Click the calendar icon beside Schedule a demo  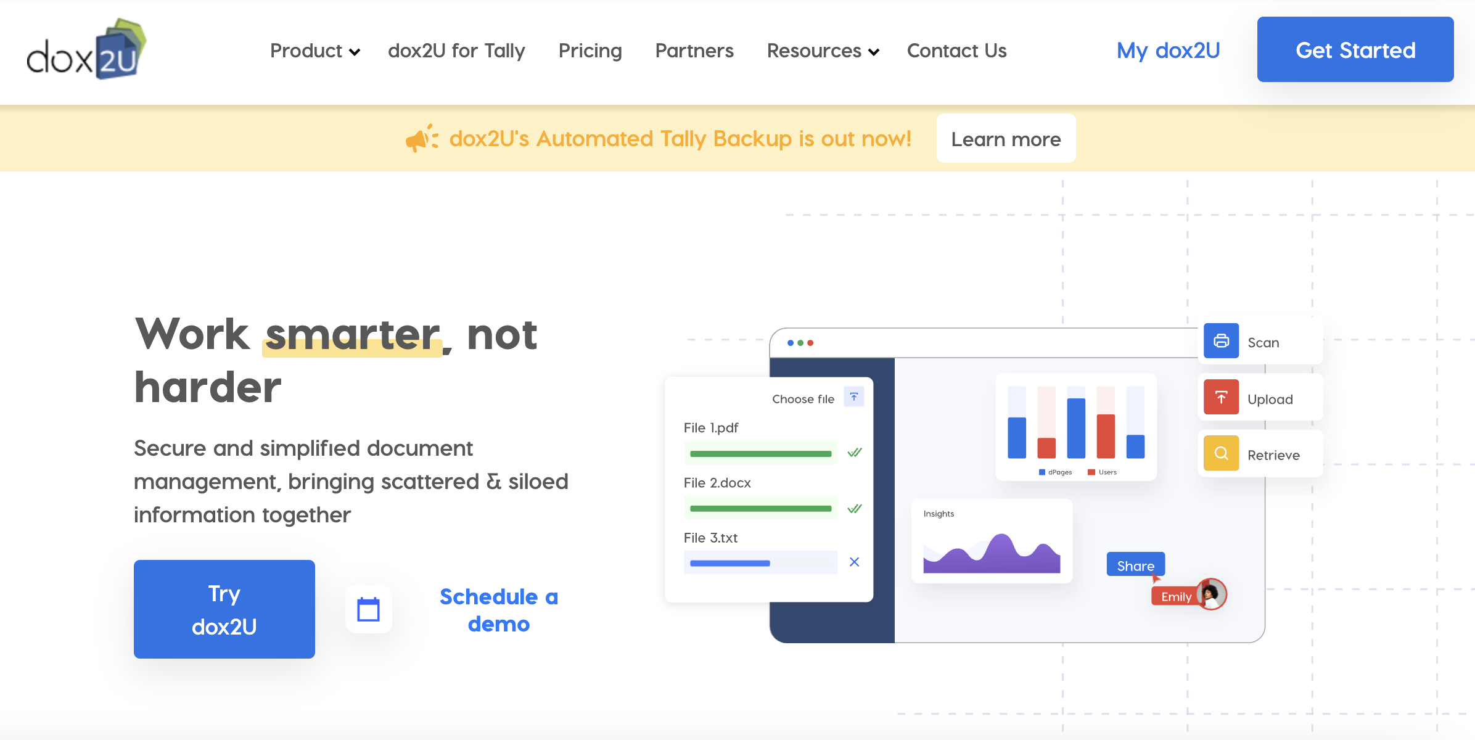pos(369,610)
